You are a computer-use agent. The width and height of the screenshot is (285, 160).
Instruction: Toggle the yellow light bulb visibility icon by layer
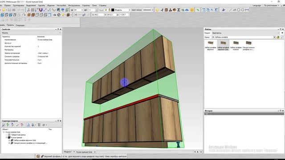tap(106, 10)
